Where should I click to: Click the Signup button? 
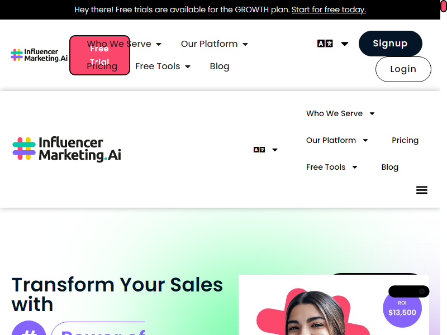(x=390, y=44)
